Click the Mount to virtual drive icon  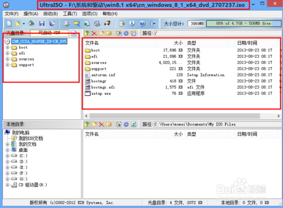tap(97, 24)
